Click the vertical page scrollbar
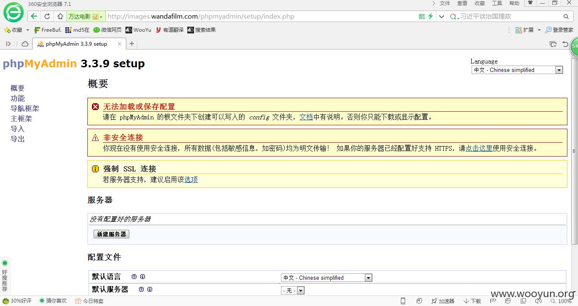Screen dimensions: 578x306 [575, 151]
